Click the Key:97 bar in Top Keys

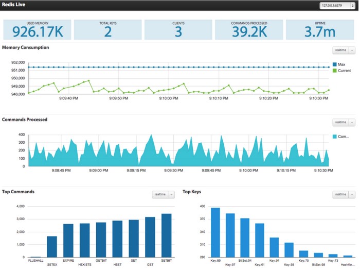230,235
